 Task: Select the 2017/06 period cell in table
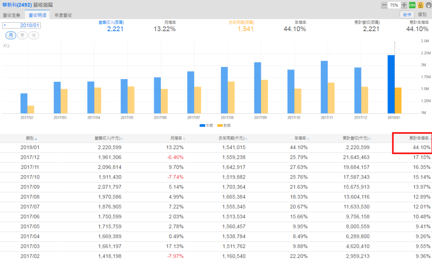pyautogui.click(x=30, y=216)
